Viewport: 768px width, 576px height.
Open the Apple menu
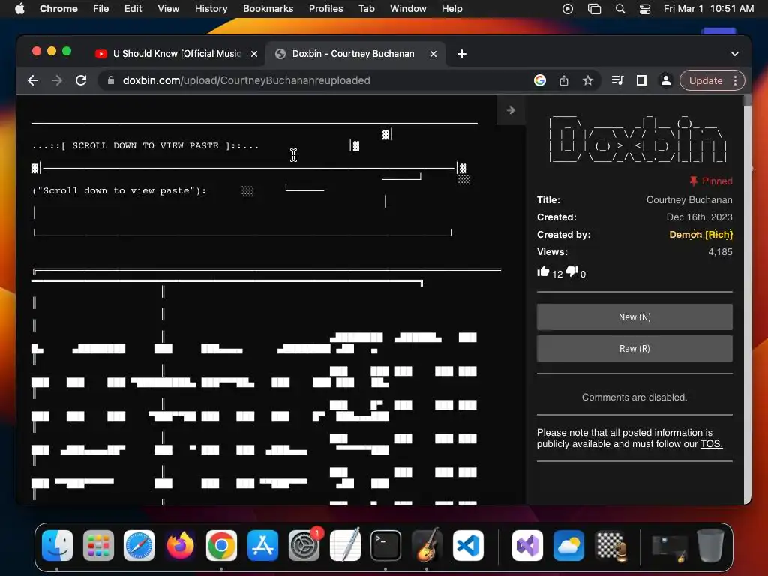(x=19, y=8)
